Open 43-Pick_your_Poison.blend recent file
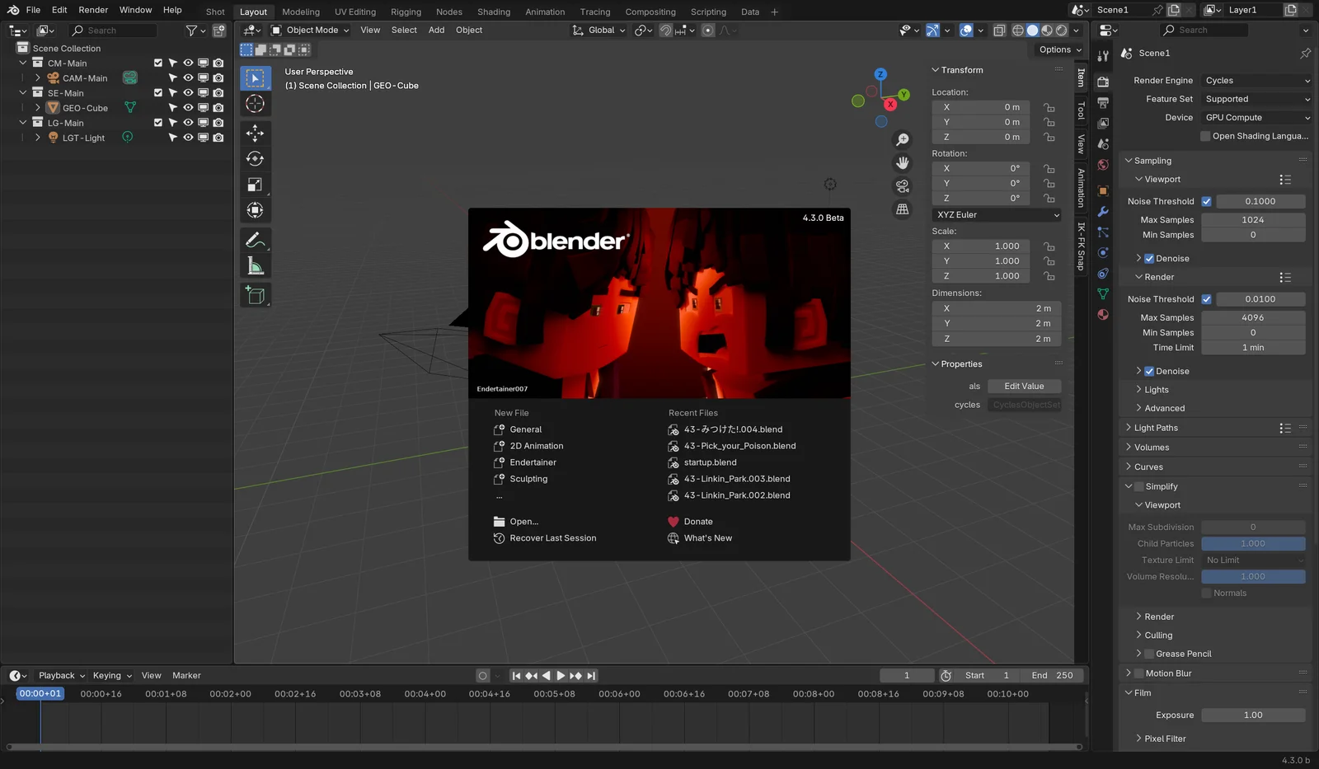 coord(739,446)
